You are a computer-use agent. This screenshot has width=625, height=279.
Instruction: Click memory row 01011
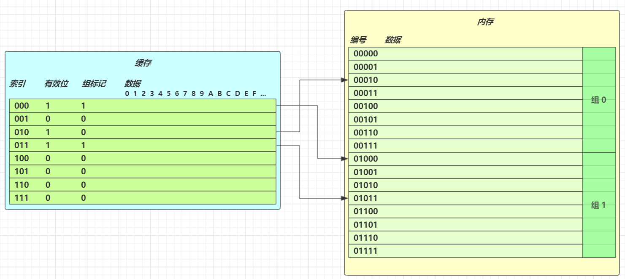(x=465, y=198)
